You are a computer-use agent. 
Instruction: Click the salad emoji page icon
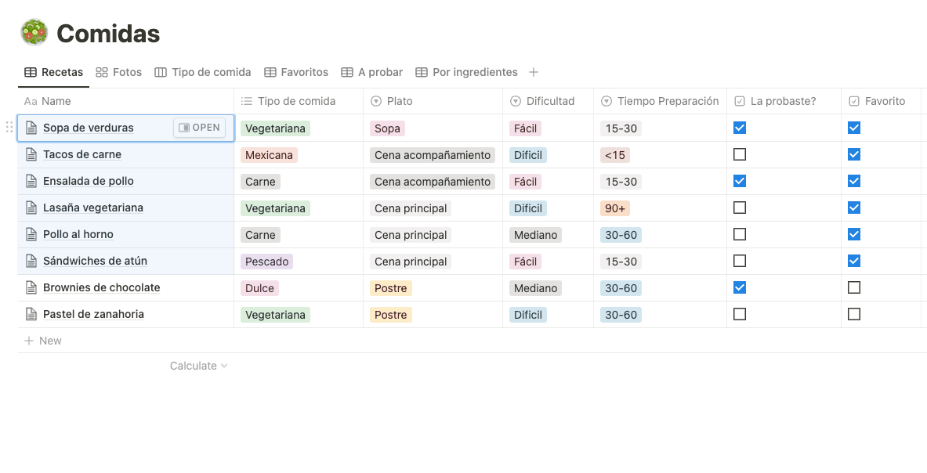click(x=34, y=33)
